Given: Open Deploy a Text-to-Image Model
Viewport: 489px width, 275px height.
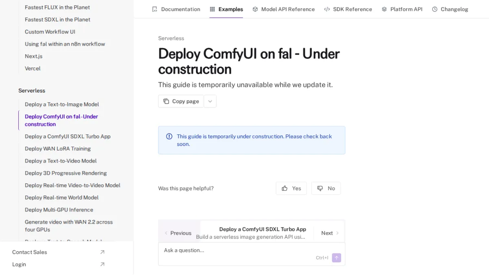Looking at the screenshot, I should (62, 104).
